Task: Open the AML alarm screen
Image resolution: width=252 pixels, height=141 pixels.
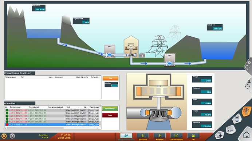Action: tap(193, 136)
